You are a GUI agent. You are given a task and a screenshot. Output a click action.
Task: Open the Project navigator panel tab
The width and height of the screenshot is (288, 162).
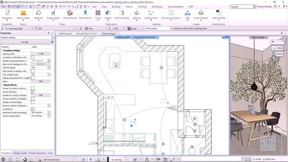coord(37,153)
